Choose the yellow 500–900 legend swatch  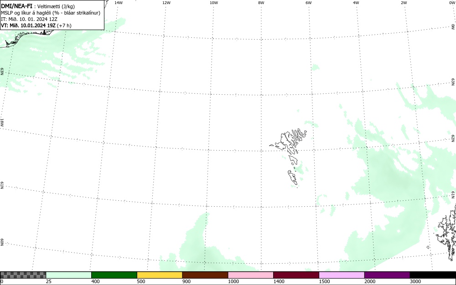[x=160, y=275]
